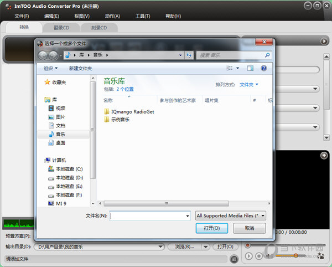Open the Documents (文档) library
The image size is (332, 267).
pyautogui.click(x=57, y=126)
